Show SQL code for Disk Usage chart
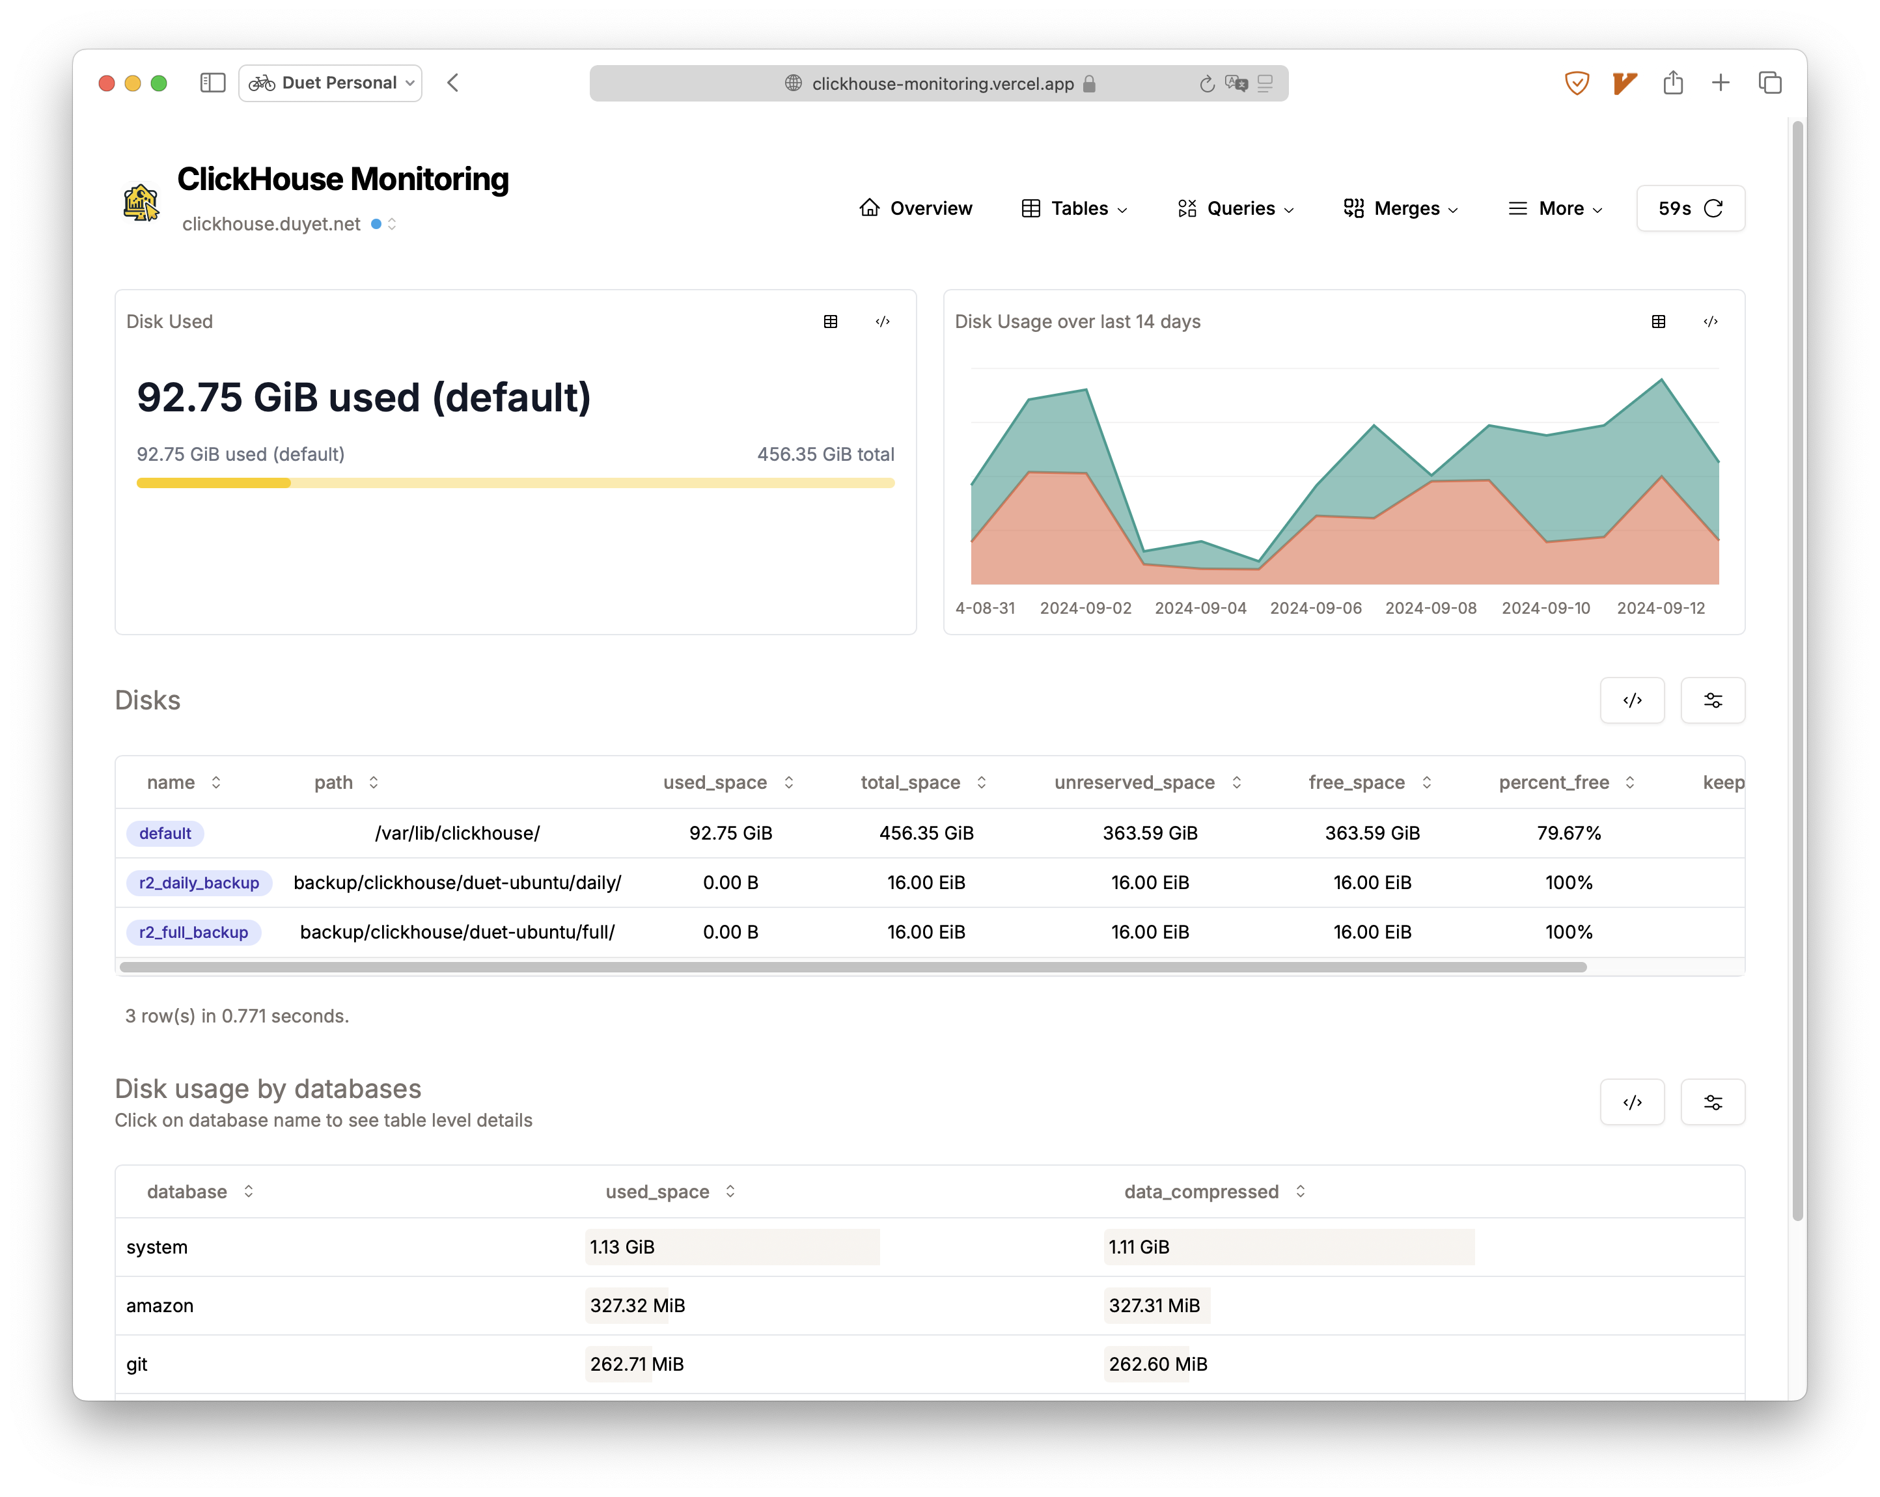 pos(1710,322)
